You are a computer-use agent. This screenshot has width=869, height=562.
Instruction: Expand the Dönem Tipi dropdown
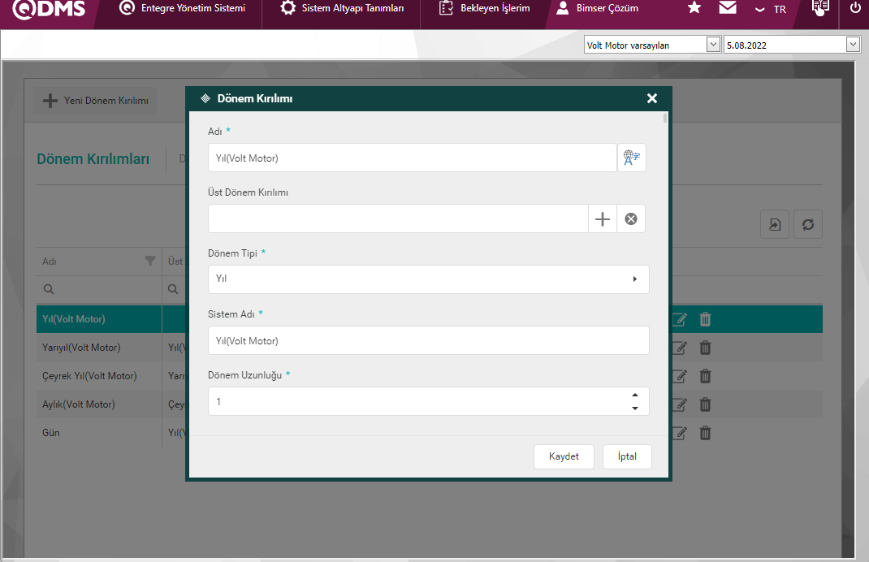pos(634,279)
